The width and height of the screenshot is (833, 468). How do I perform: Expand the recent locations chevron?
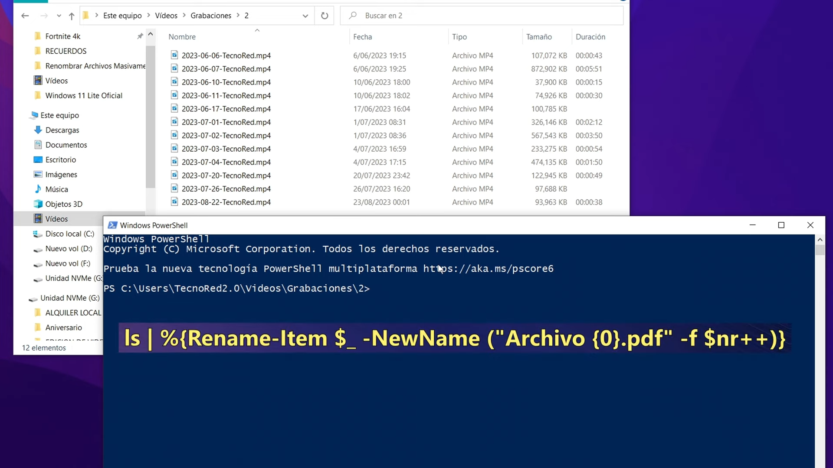point(59,16)
